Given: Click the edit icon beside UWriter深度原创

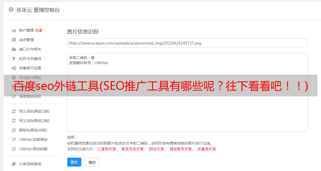Looking at the screenshot, I should point(14,140).
